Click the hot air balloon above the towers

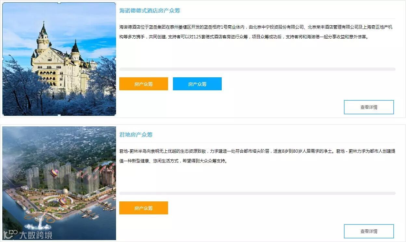[x=55, y=173]
